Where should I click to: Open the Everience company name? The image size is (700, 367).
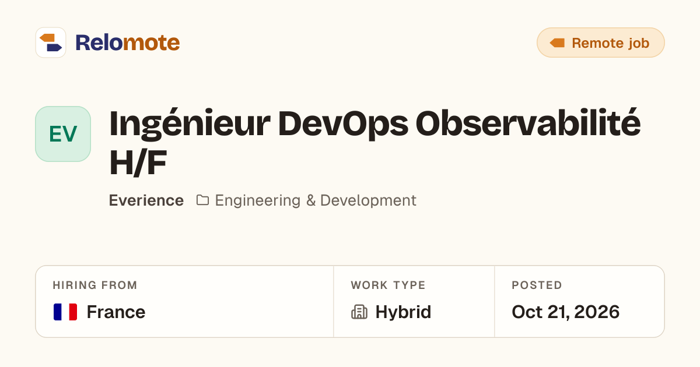(146, 200)
